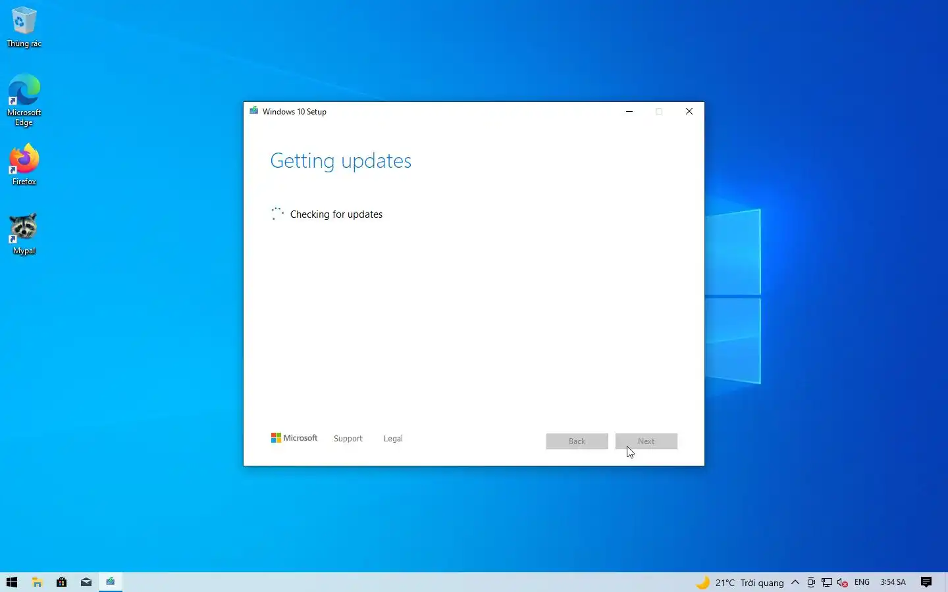
Task: Open Microsoft Store from the taskbar
Action: pyautogui.click(x=61, y=582)
